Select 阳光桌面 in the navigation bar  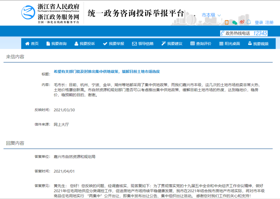[230, 44]
